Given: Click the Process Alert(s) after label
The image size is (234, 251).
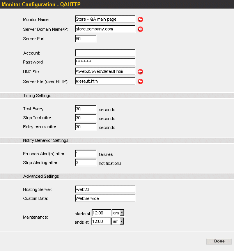Looking at the screenshot, I should pos(44,154).
